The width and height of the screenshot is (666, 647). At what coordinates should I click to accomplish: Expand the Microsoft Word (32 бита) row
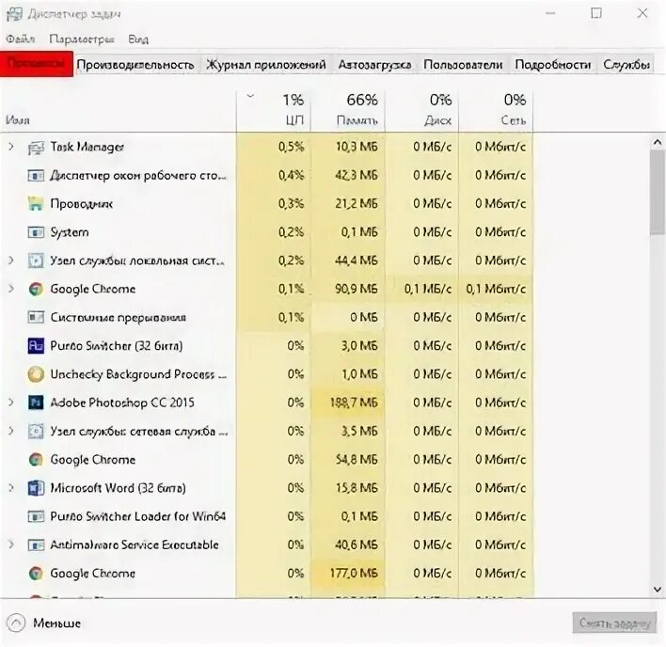coord(11,488)
